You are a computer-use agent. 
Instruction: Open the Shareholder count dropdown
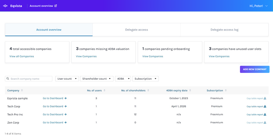[97, 79]
